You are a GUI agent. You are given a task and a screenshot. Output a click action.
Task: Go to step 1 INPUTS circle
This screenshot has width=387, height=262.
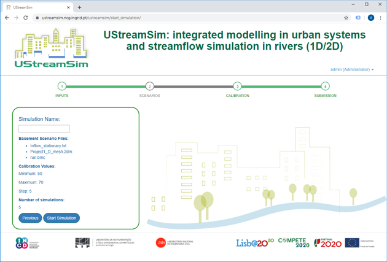(x=61, y=87)
